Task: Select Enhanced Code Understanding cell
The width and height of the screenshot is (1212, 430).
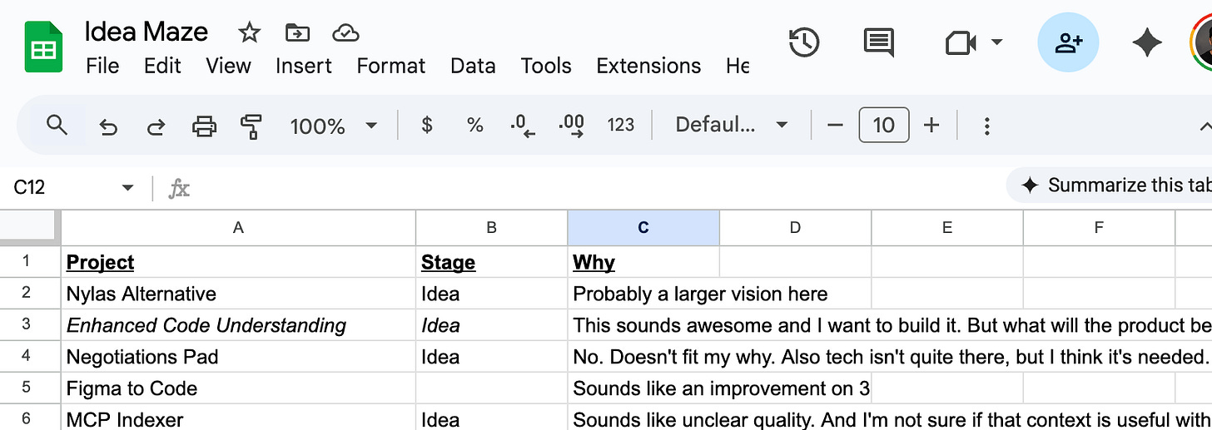Action: (238, 325)
